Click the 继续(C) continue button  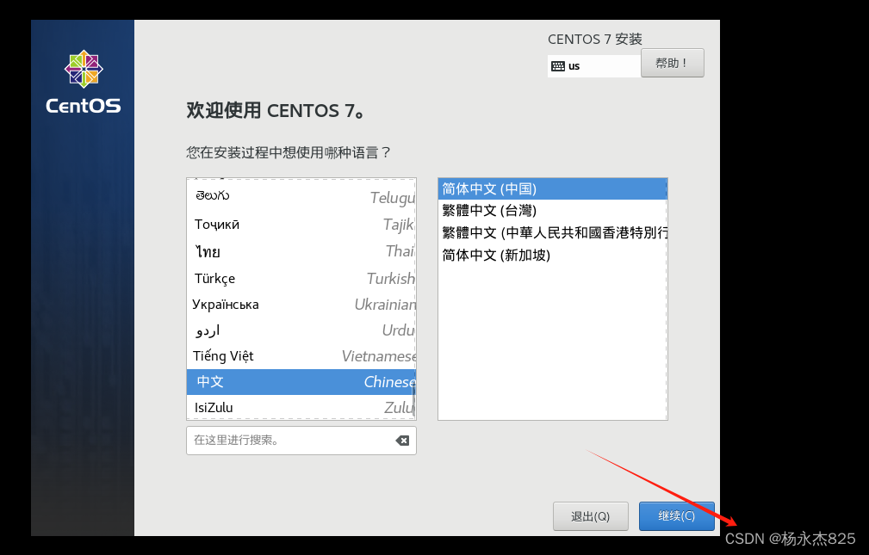[677, 516]
